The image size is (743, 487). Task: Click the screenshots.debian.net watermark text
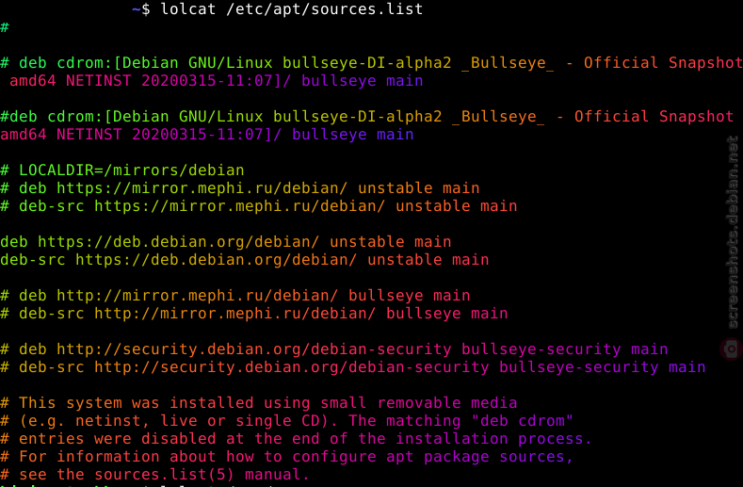coord(733,233)
